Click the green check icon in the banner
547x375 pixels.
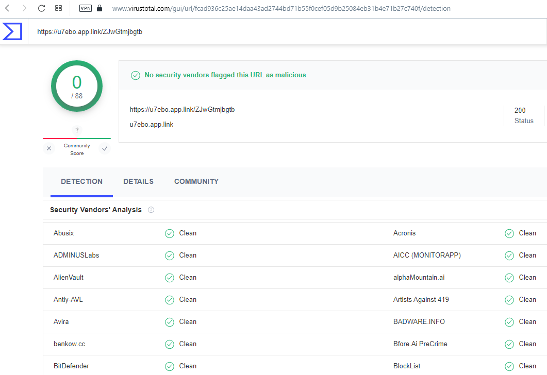[136, 75]
